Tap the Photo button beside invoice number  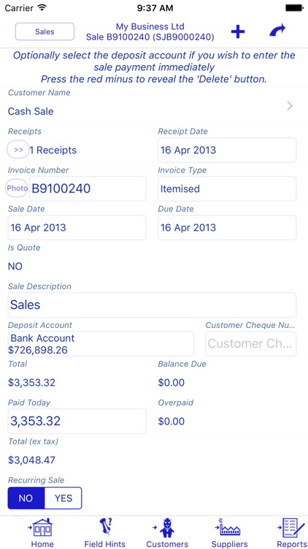17,188
